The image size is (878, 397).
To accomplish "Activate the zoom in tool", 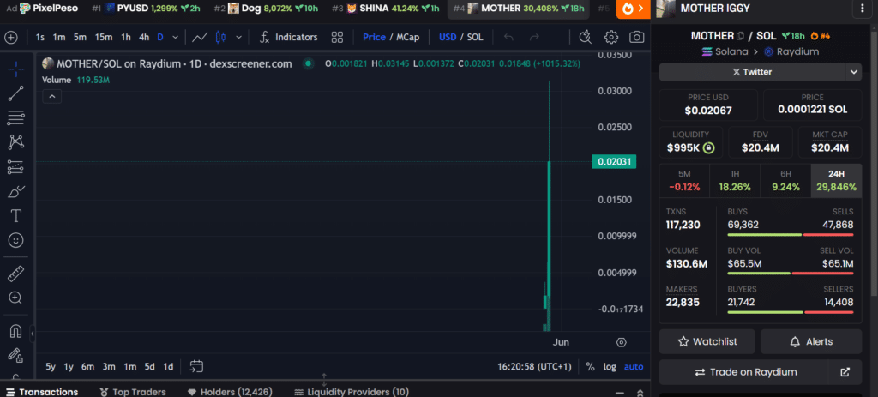I will [x=16, y=298].
